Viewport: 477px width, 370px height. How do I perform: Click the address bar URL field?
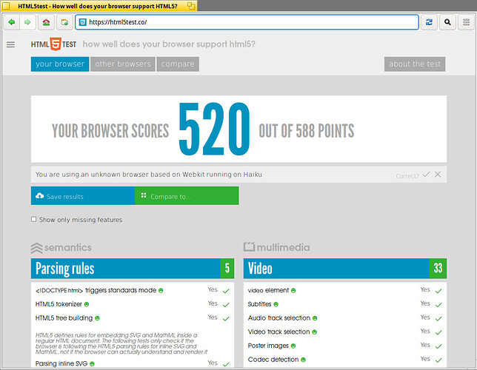pyautogui.click(x=247, y=22)
